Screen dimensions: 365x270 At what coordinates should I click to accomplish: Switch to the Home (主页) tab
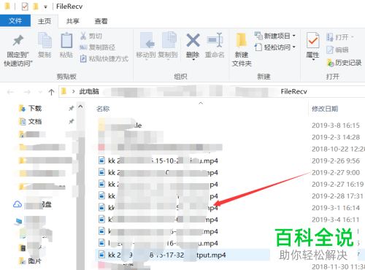pyautogui.click(x=45, y=21)
